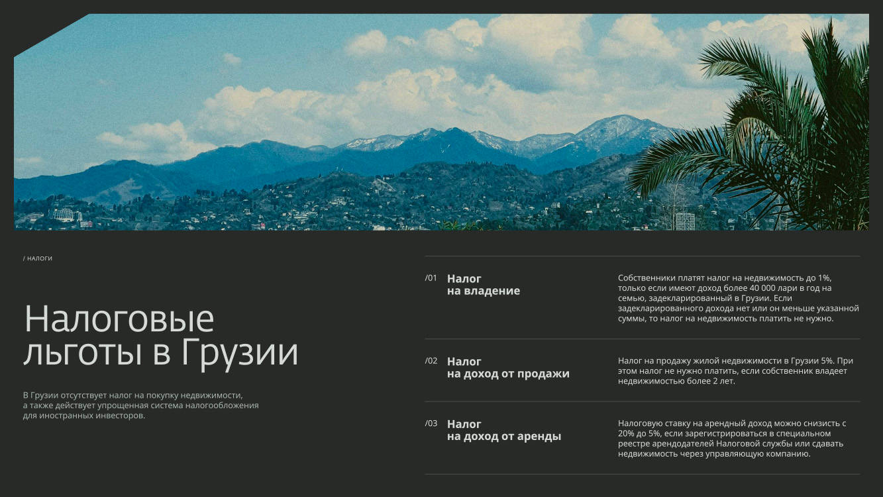Click the "/03" item number
Viewport: 883px width, 497px height.
[431, 423]
